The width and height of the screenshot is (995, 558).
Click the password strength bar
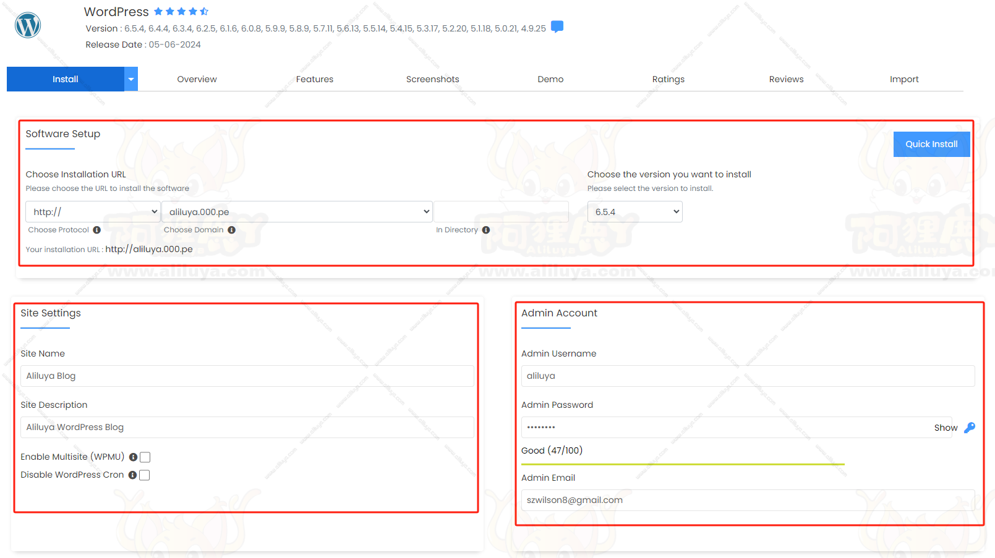[x=683, y=464]
